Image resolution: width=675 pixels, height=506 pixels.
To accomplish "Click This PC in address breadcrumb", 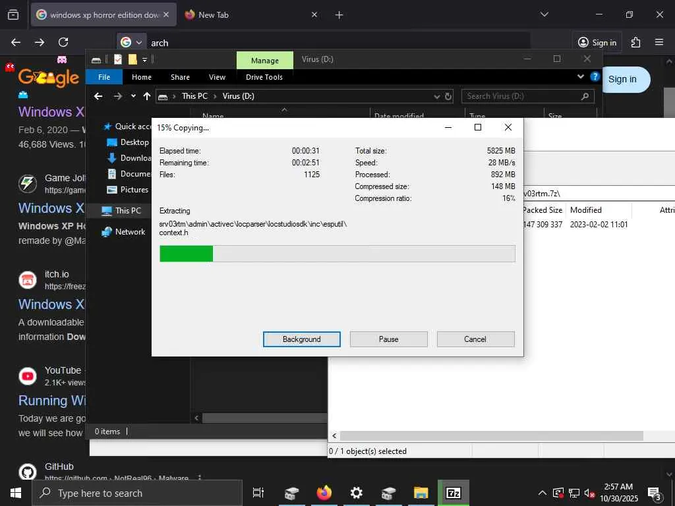I will [x=194, y=96].
